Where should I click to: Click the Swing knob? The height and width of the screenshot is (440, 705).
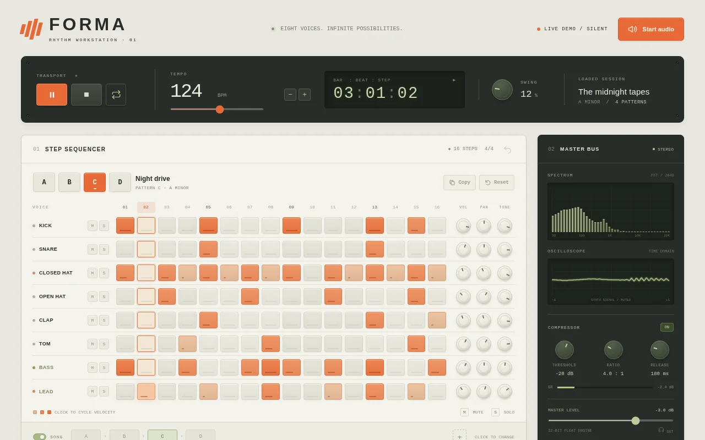pos(502,90)
